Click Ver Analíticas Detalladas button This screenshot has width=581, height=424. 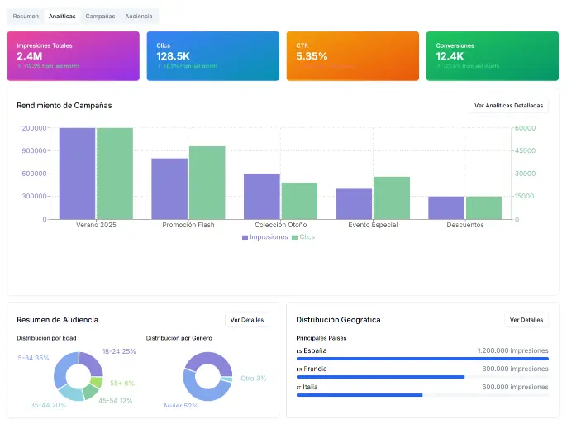508,106
